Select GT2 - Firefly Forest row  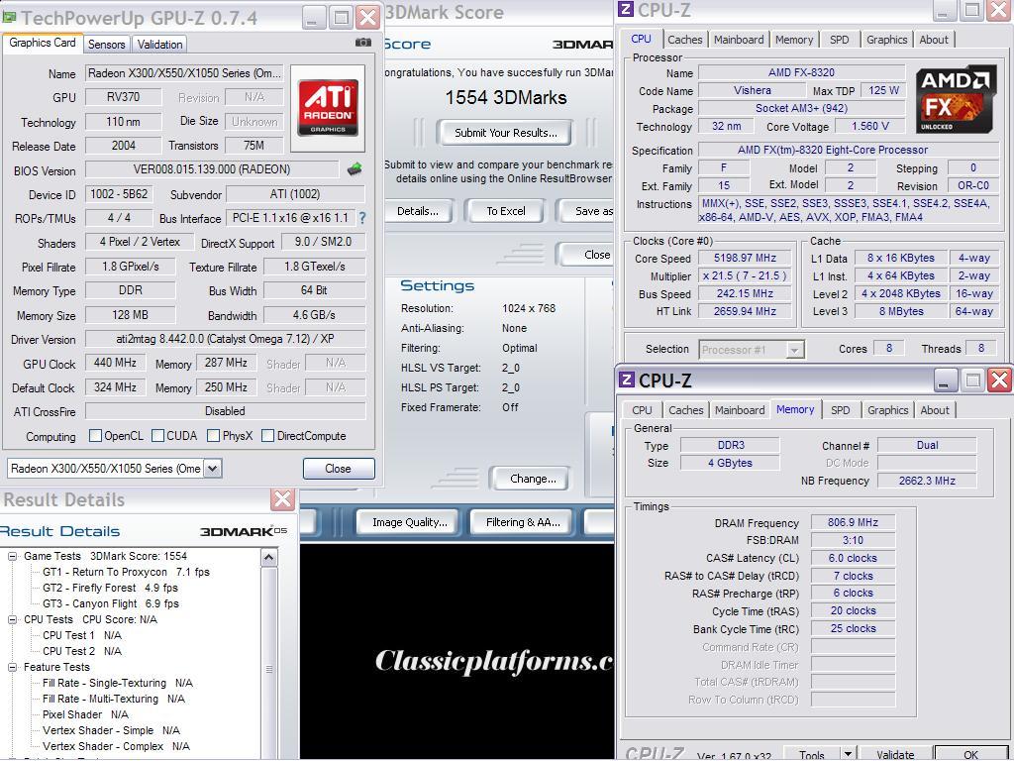110,588
